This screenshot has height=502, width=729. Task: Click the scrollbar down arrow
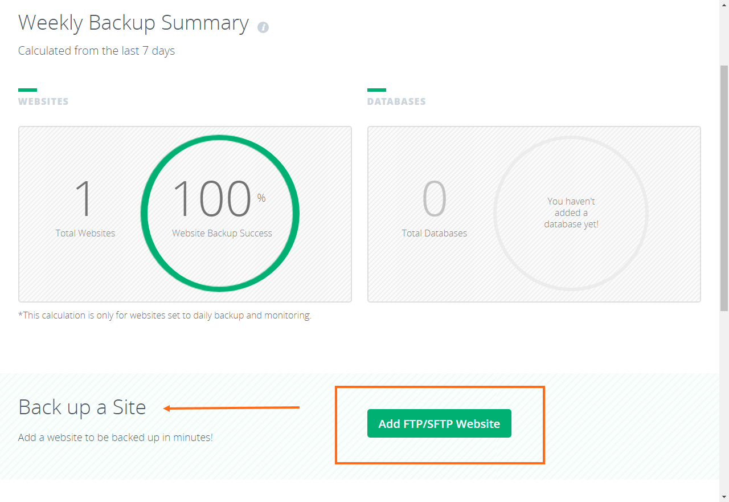[x=724, y=496]
